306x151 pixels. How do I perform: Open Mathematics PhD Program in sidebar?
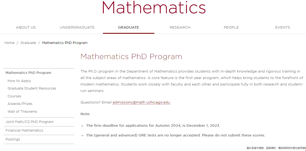[x=28, y=73]
